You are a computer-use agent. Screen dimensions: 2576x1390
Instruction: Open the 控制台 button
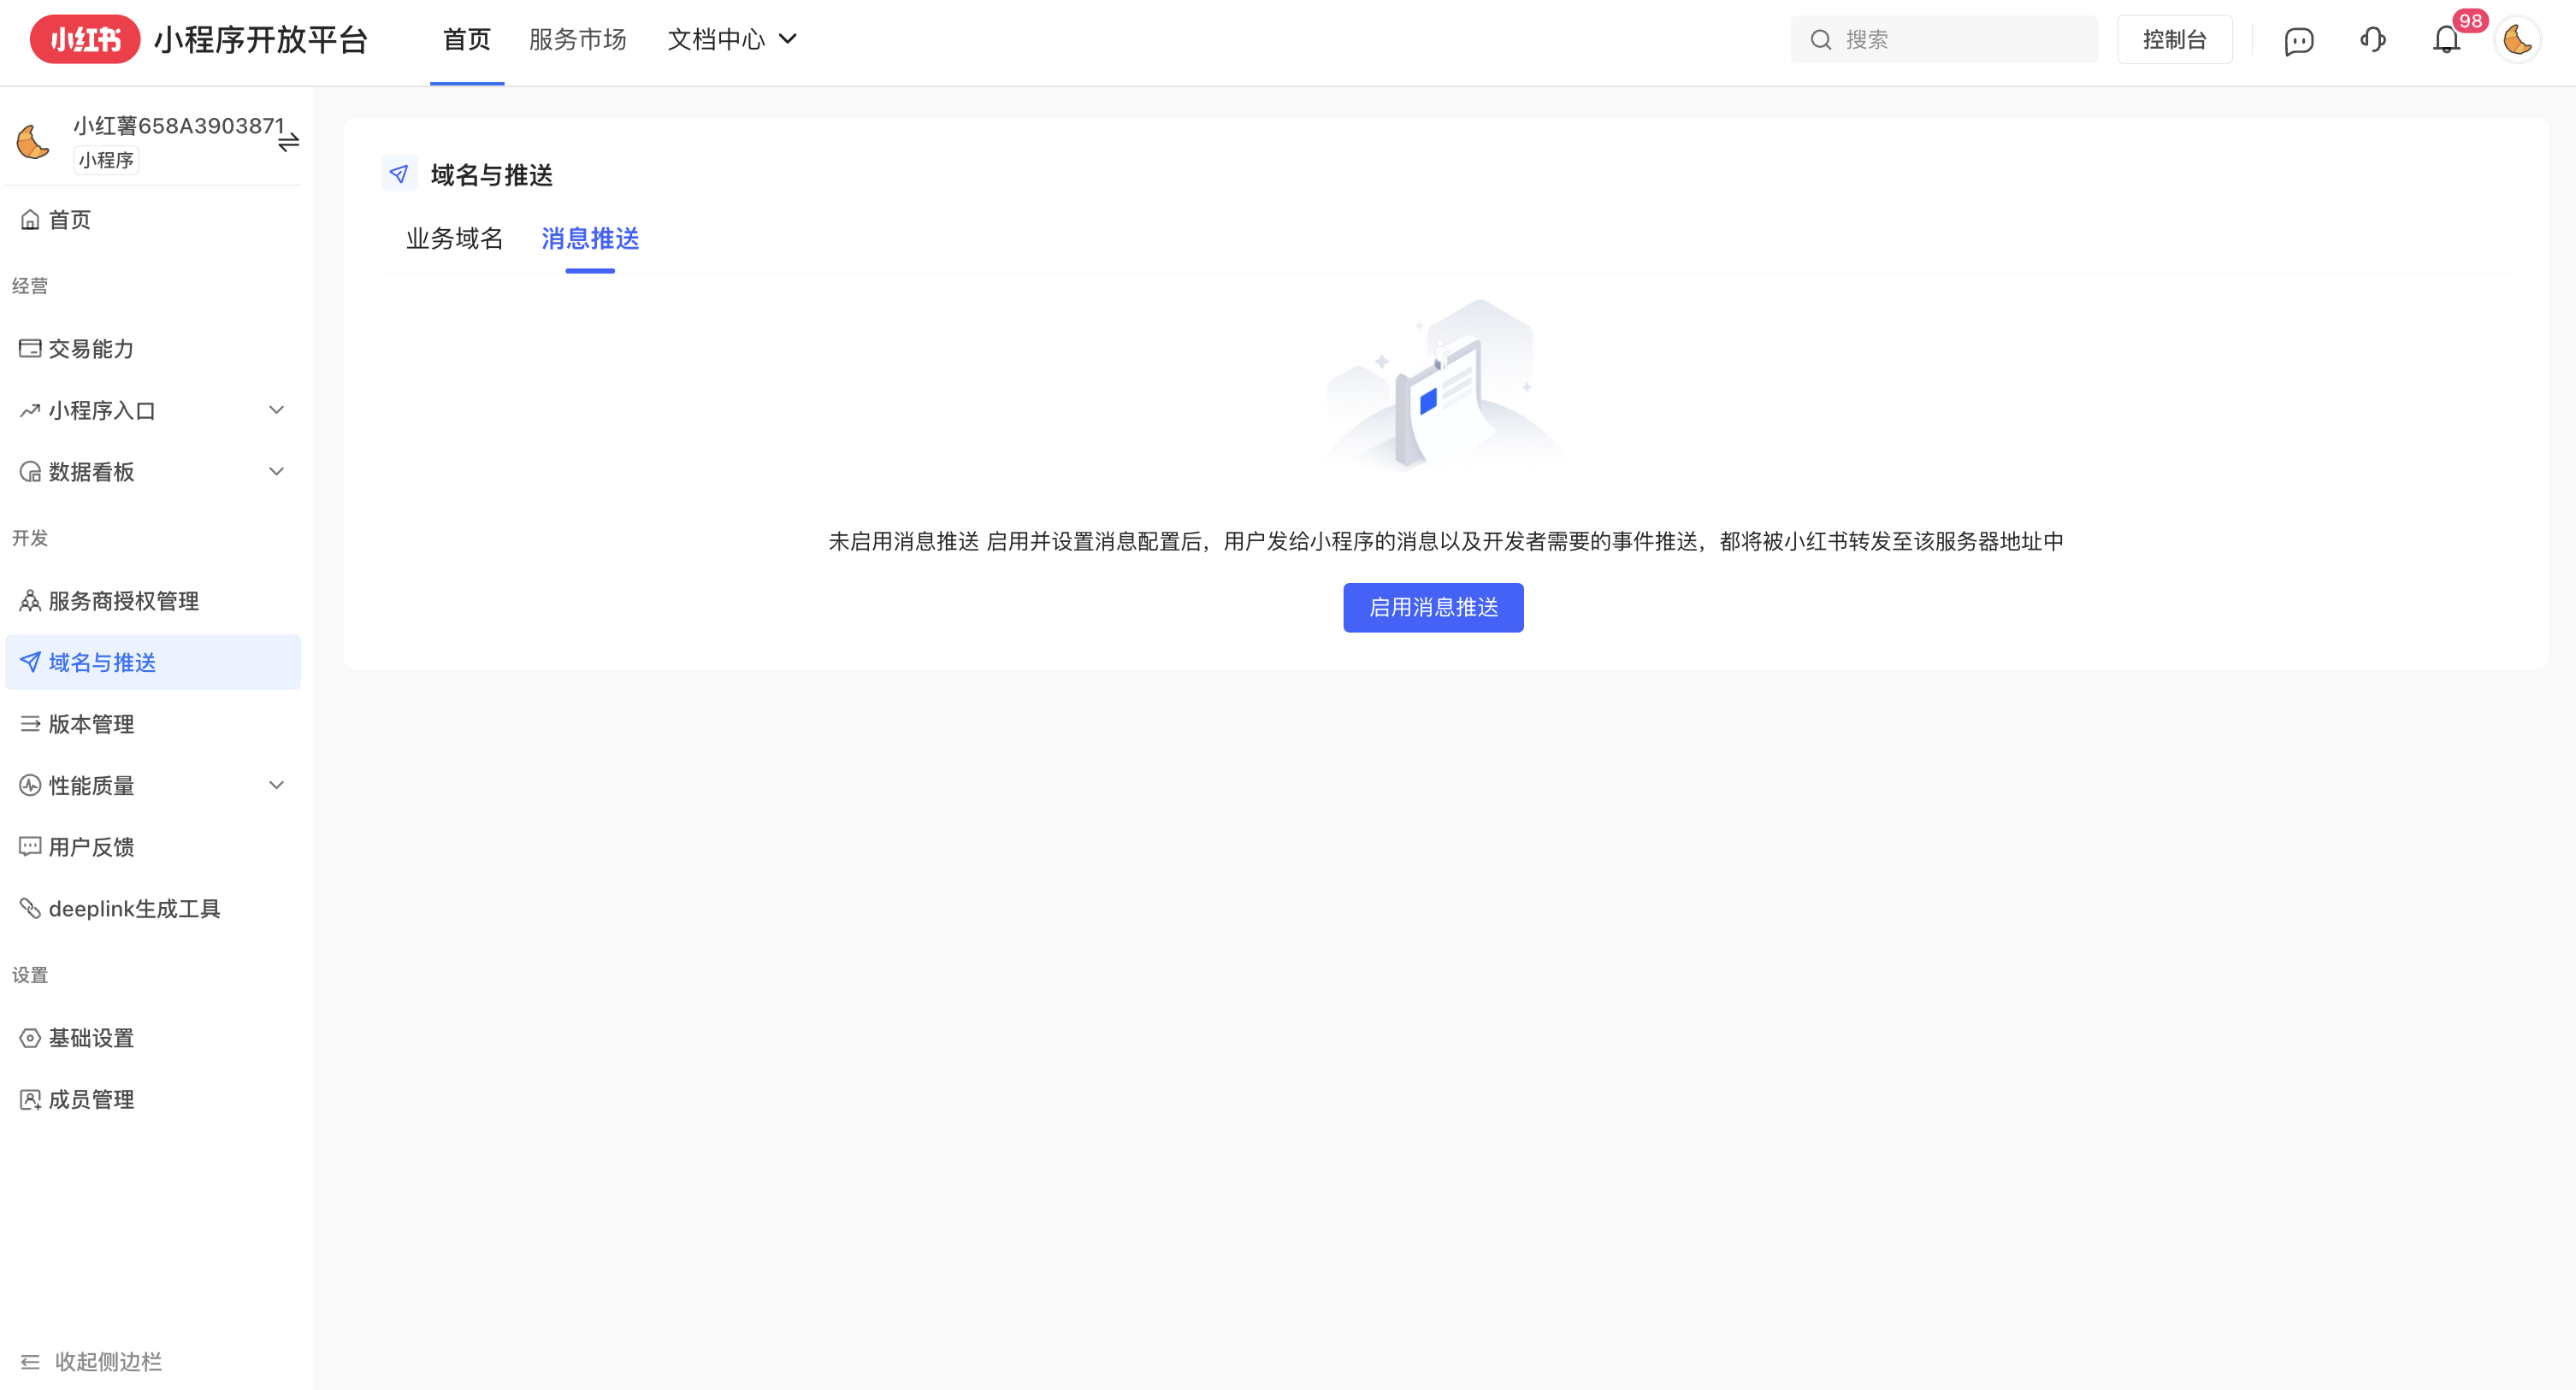2174,40
